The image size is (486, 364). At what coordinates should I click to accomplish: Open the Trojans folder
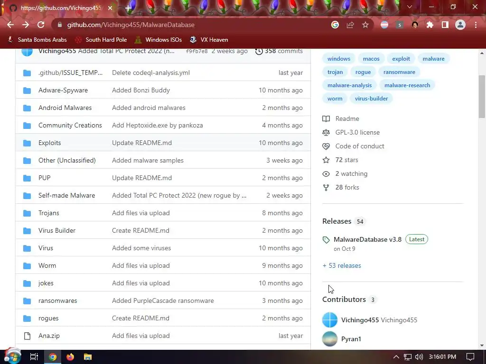click(x=49, y=213)
